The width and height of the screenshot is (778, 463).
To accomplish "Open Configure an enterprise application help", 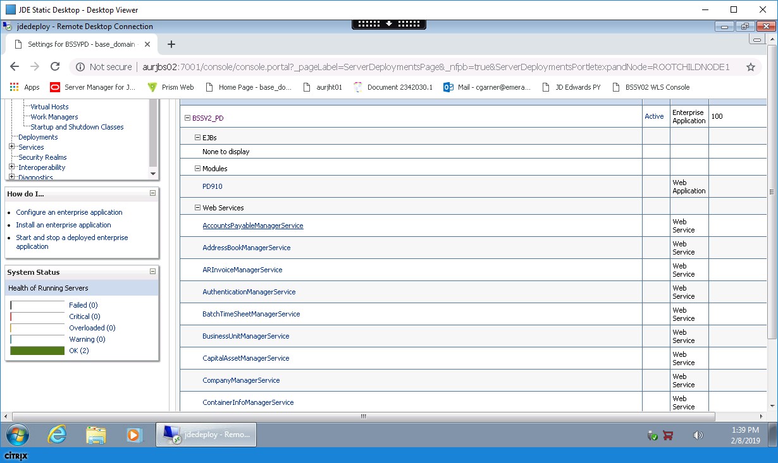I will [x=69, y=212].
